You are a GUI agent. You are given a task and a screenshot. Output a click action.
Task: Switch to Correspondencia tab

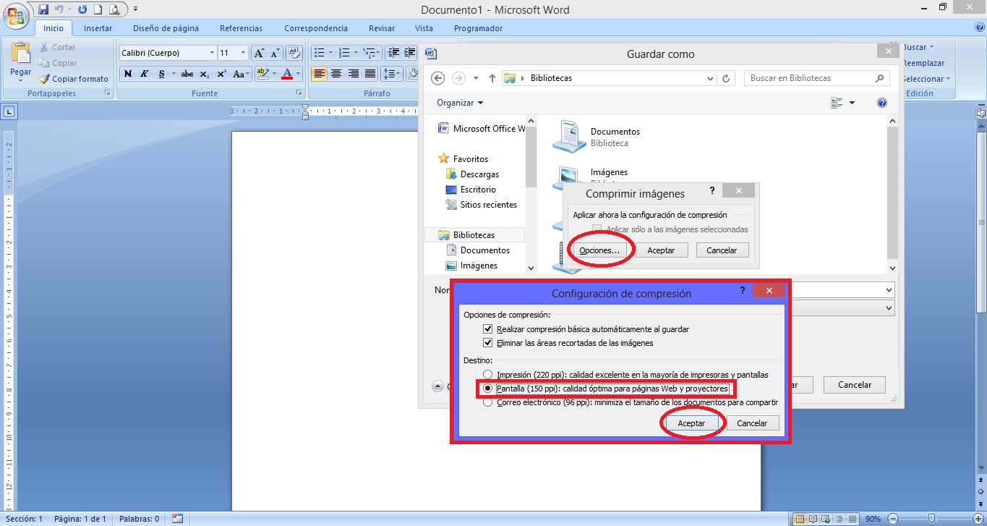(316, 28)
